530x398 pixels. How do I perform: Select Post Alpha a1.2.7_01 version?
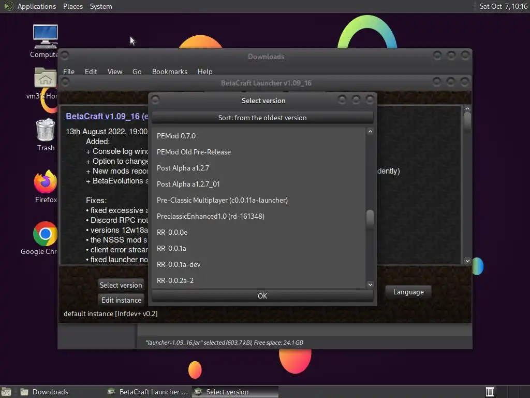[259, 184]
